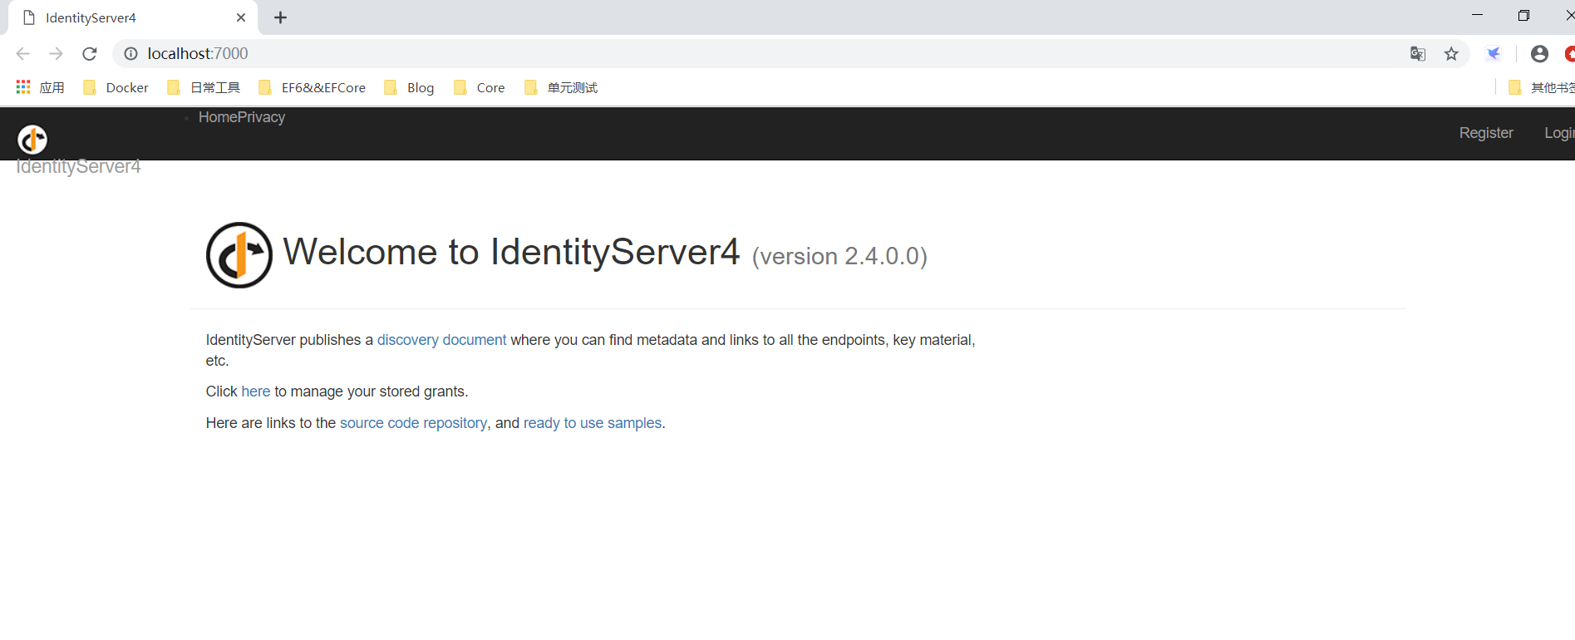This screenshot has width=1575, height=640.
Task: Click the 'here' link to manage grants
Action: pos(255,391)
